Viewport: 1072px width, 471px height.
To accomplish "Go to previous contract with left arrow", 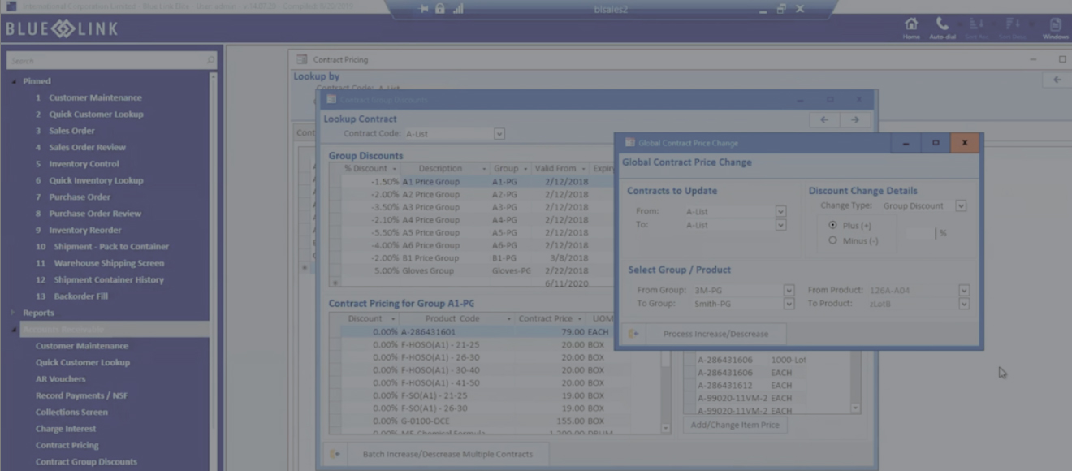I will click(824, 119).
